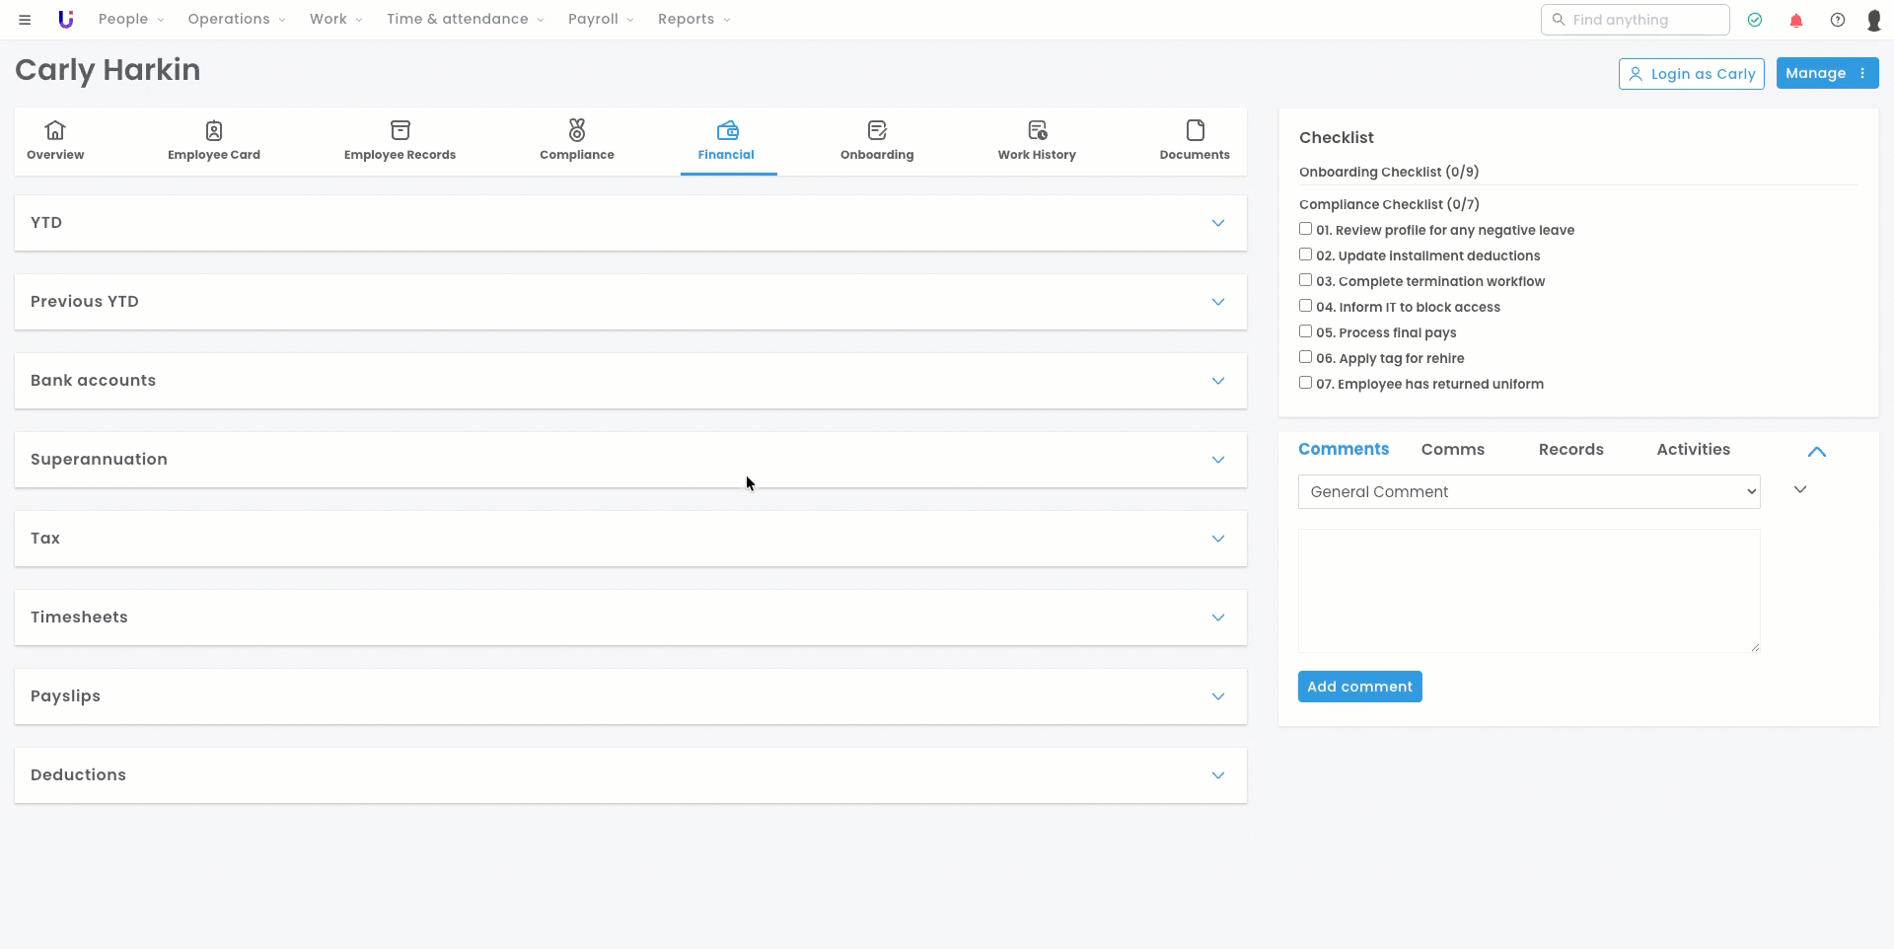The height and width of the screenshot is (949, 1894).
Task: Open the Employee Card badge icon
Action: coord(214,130)
